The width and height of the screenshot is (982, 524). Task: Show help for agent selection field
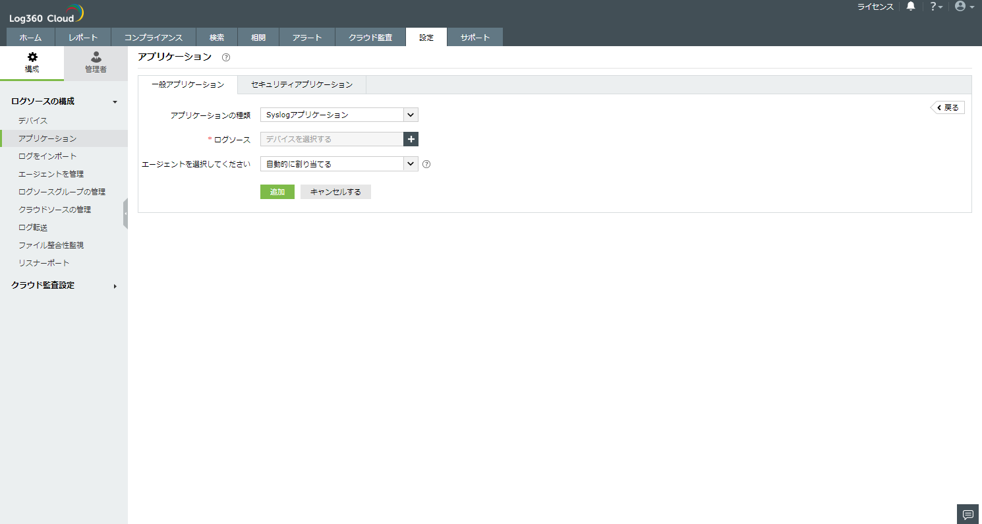[426, 164]
